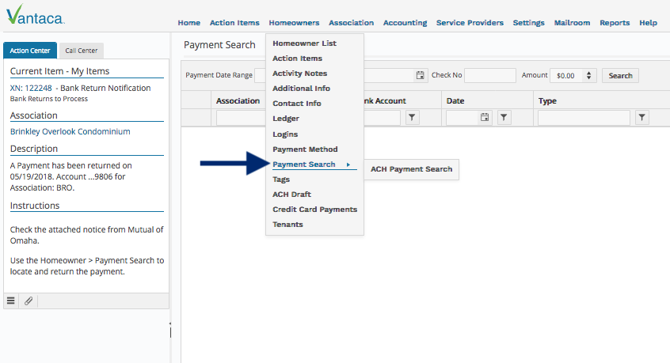Select Payment Search menu entry

304,164
